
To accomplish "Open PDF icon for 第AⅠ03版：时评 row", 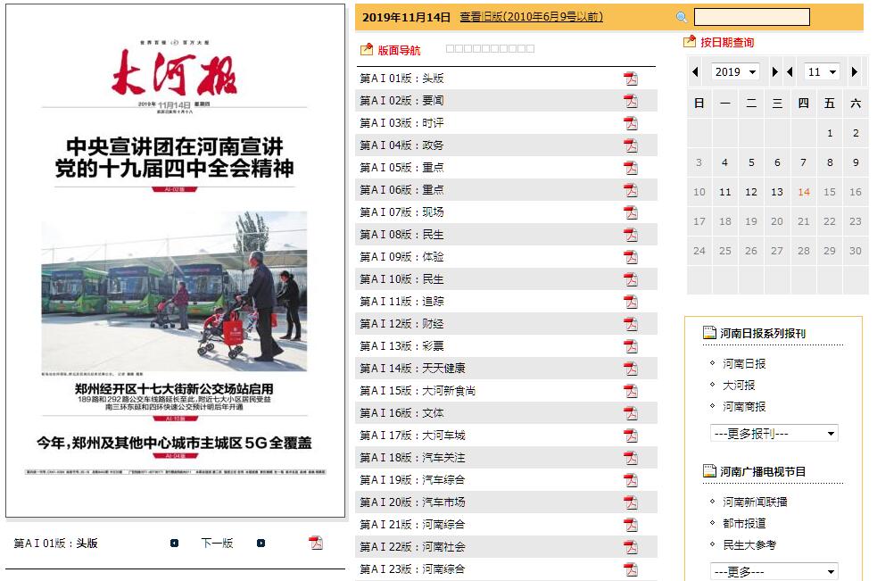I will coord(631,123).
